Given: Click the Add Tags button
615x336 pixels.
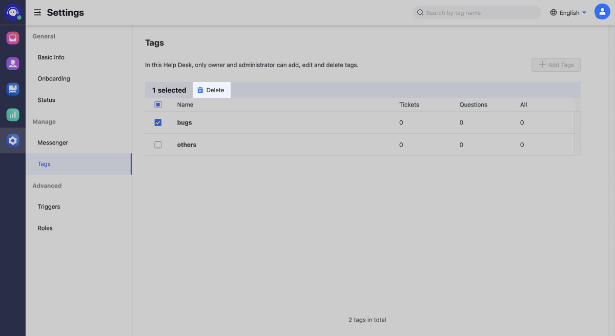Looking at the screenshot, I should coord(556,65).
